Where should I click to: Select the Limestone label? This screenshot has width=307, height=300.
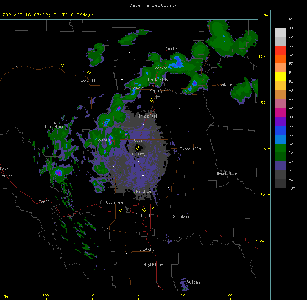(54, 127)
